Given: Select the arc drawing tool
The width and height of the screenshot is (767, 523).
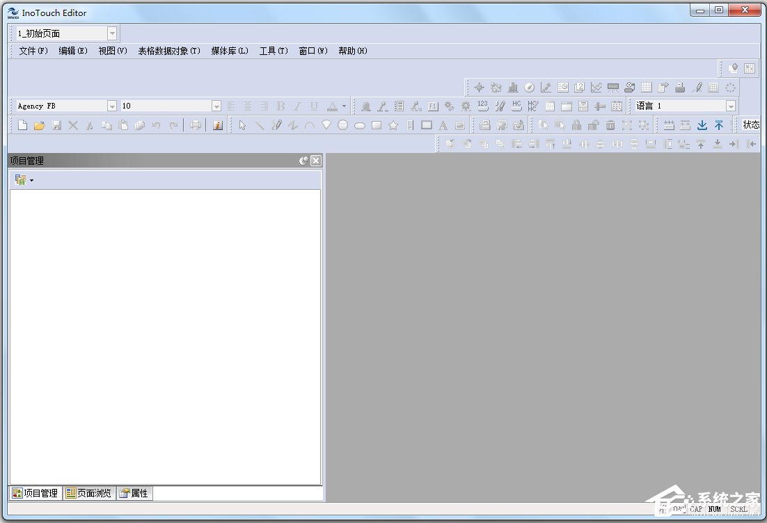Looking at the screenshot, I should (309, 125).
